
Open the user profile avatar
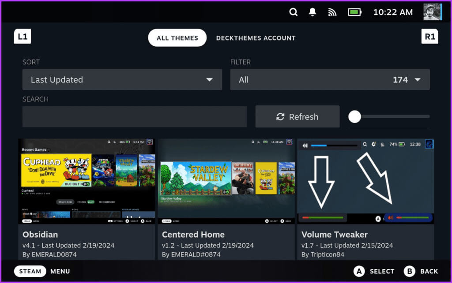(x=433, y=12)
